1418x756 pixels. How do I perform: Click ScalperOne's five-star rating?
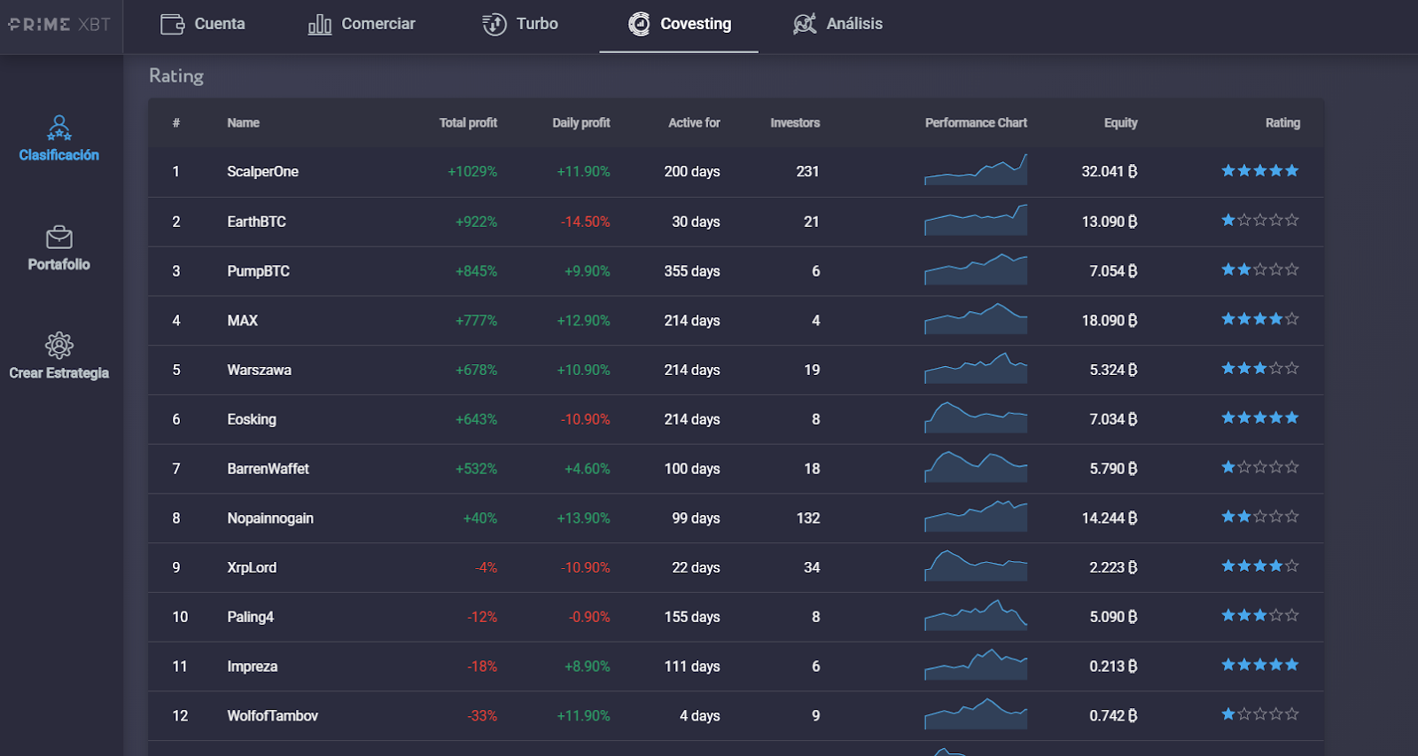tap(1260, 171)
